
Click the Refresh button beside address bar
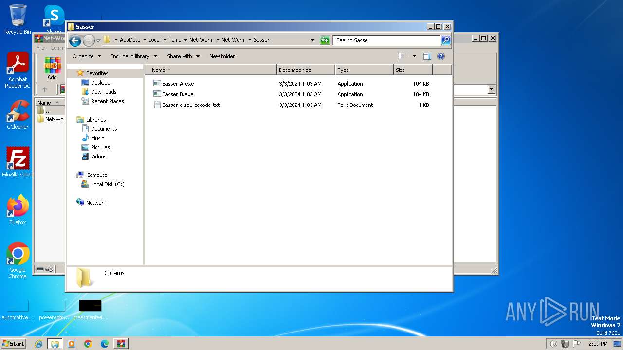[x=325, y=40]
